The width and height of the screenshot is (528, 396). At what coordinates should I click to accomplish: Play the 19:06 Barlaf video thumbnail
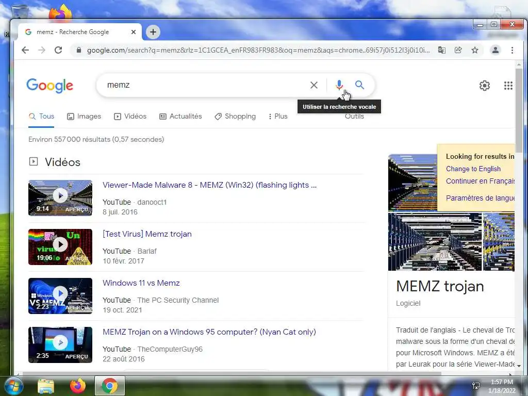point(60,247)
